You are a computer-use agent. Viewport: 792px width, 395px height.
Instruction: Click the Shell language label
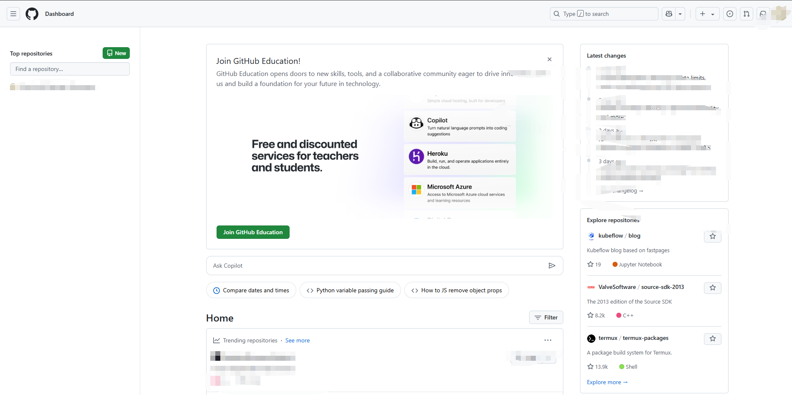(628, 367)
